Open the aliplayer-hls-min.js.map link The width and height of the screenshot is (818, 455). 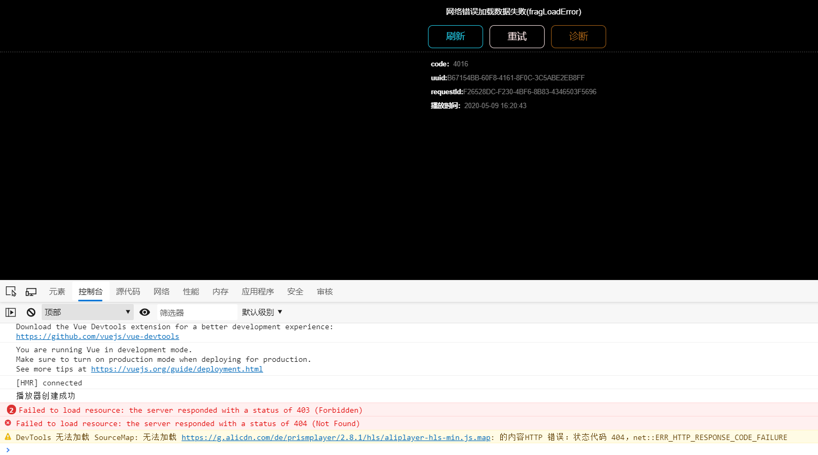tap(336, 437)
